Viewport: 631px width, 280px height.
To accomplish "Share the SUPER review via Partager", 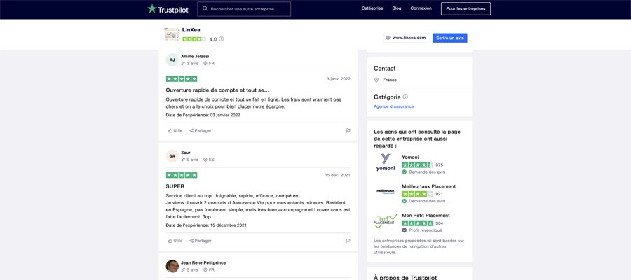I will [201, 241].
